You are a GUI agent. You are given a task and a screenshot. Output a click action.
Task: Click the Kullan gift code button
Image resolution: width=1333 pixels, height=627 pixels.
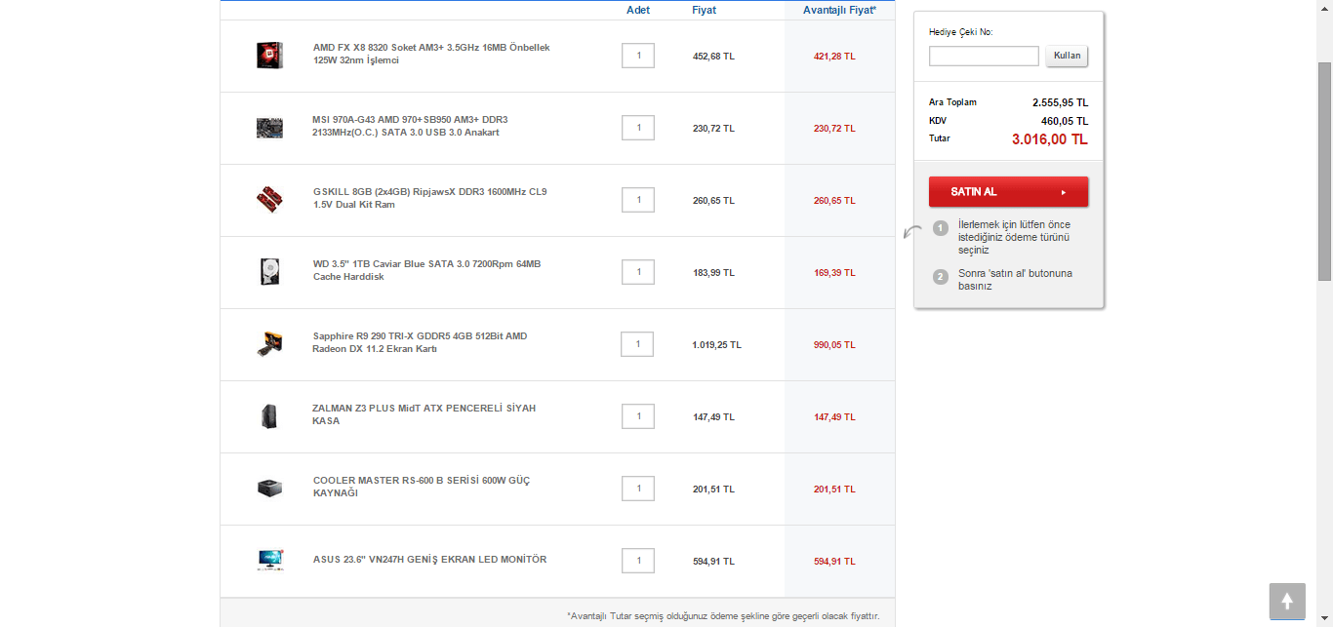click(x=1067, y=56)
